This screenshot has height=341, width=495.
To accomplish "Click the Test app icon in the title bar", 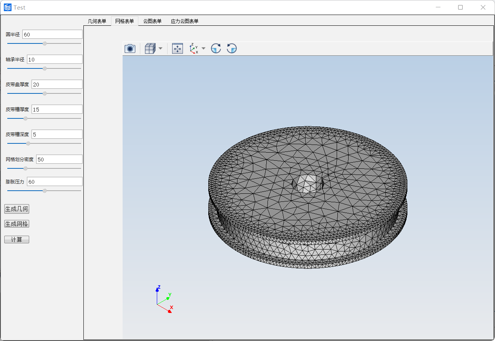I will click(x=8, y=7).
